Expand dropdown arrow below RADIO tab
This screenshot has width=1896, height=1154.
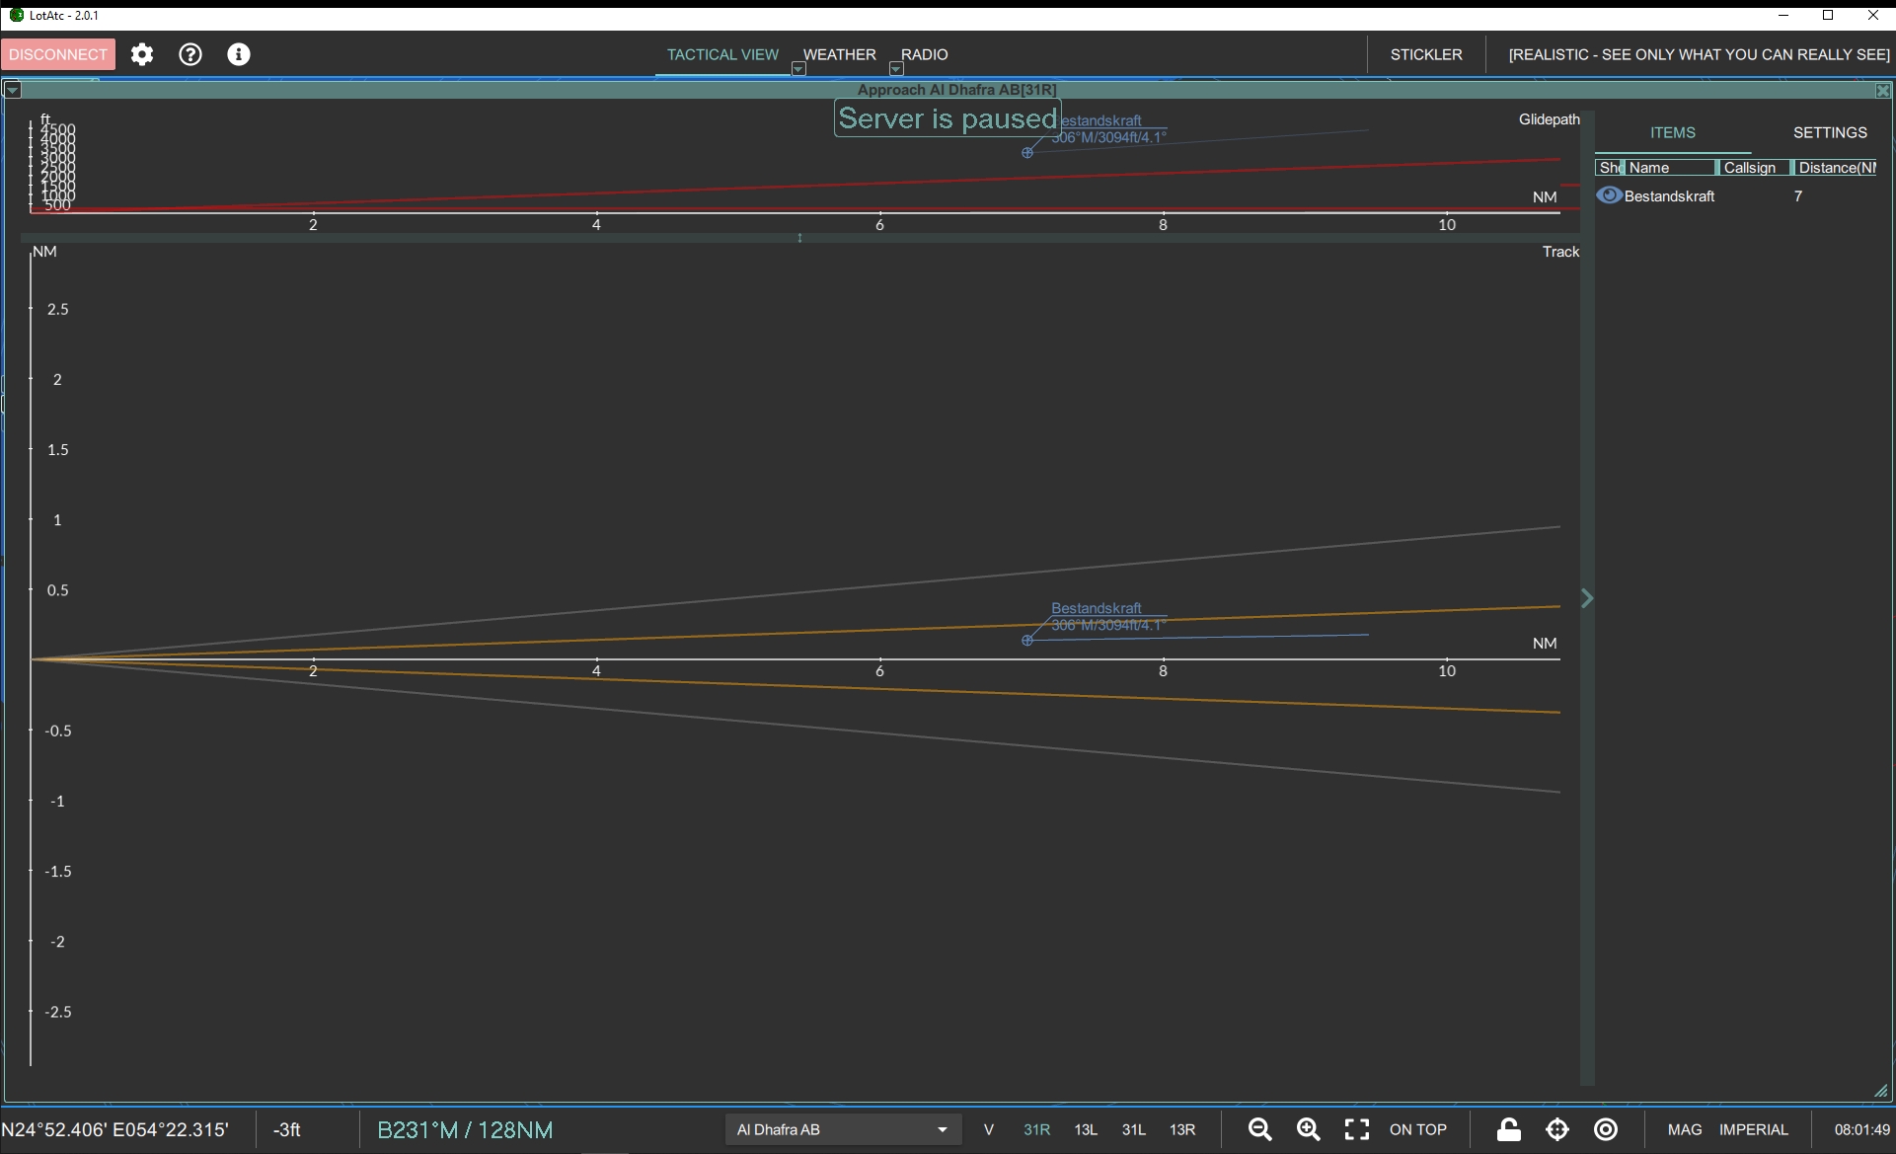point(896,69)
